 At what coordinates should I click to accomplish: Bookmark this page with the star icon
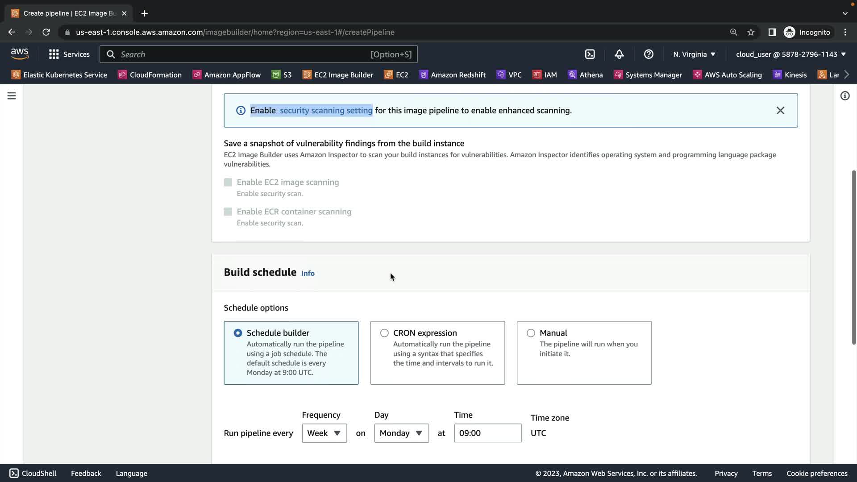(751, 32)
